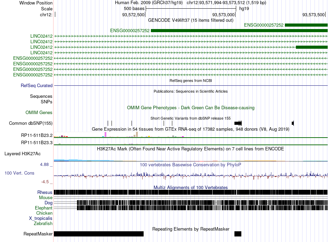Viewport: 328px width, 242px height.
Task: Open the OMIM Gene Phenotypes track title
Action: 191,108
